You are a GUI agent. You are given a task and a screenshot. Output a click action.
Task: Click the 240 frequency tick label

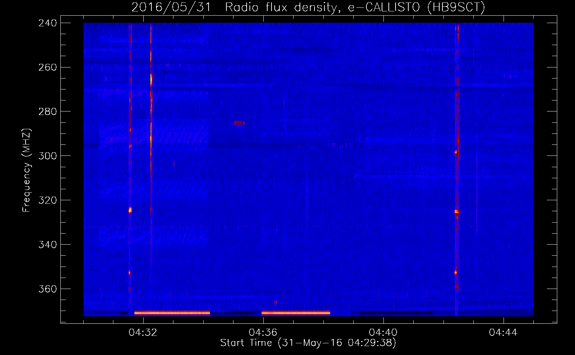[48, 23]
